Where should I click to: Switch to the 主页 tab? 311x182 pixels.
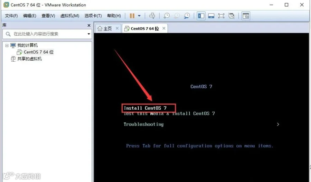pyautogui.click(x=105, y=29)
